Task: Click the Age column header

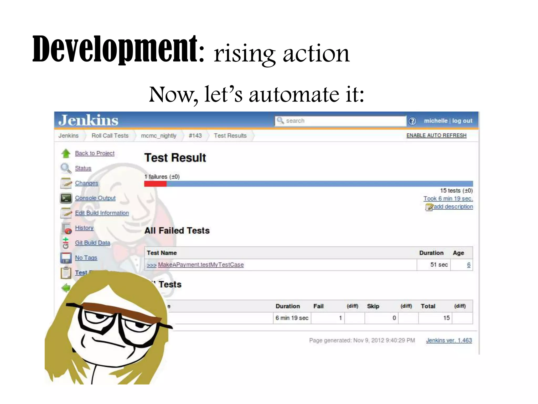Action: pos(458,253)
